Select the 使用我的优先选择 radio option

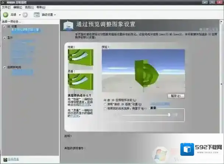pyautogui.click(x=105, y=109)
